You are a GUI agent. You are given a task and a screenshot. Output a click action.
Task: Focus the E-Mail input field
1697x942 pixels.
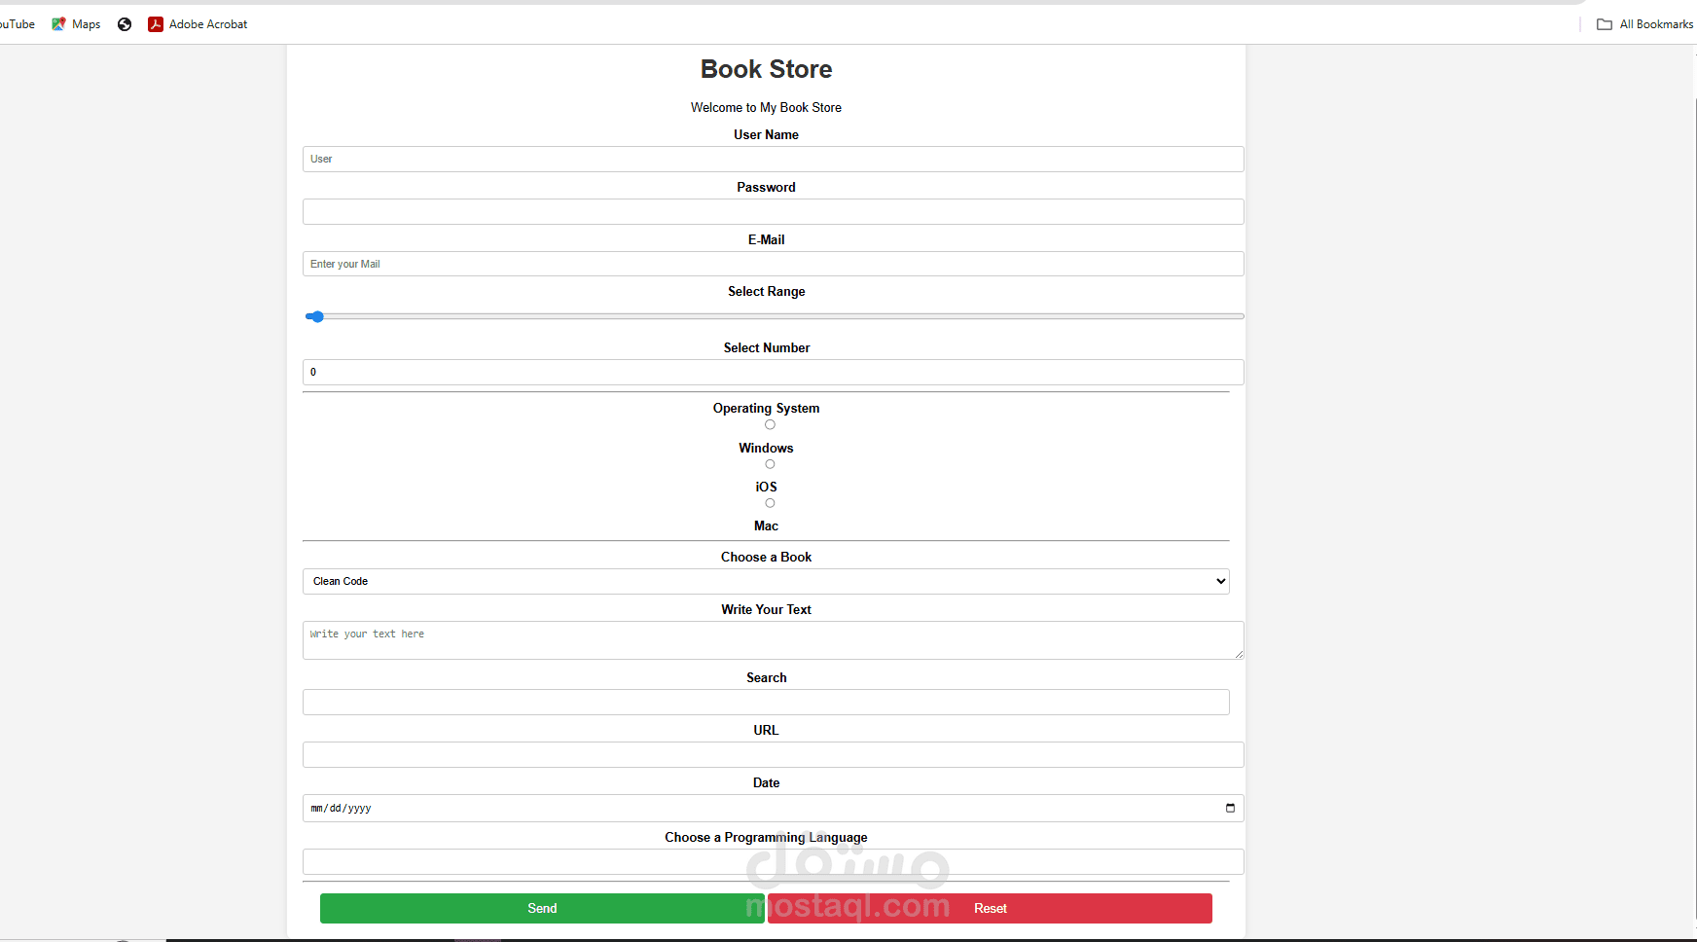[773, 264]
